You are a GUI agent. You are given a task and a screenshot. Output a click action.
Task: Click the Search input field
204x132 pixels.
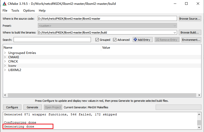pyautogui.click(x=52, y=40)
